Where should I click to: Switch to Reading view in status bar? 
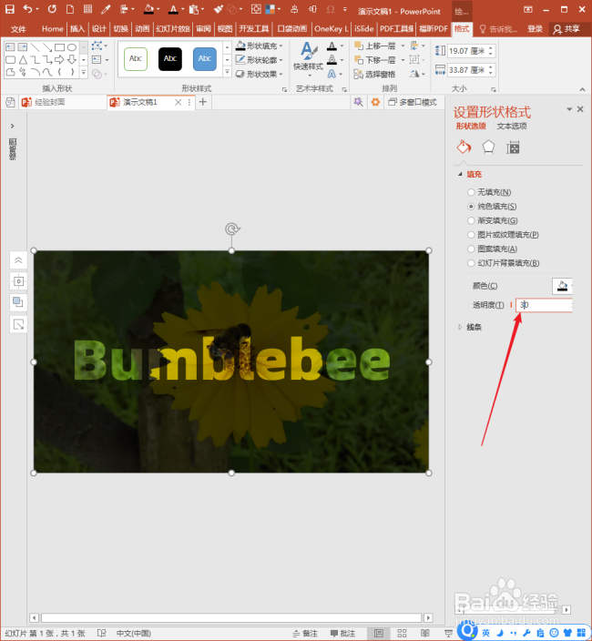point(425,633)
